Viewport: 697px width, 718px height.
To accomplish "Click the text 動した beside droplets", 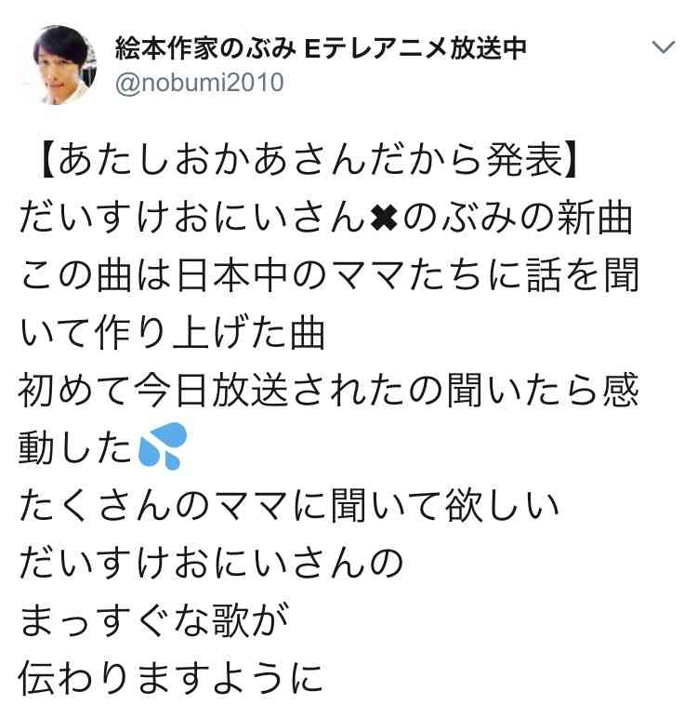I will tap(76, 447).
